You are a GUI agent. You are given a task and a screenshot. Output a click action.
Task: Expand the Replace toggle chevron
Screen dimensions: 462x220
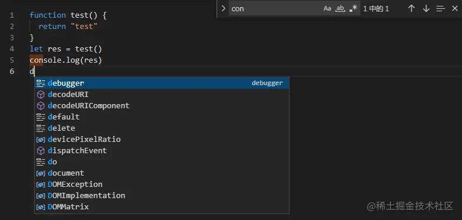[x=223, y=8]
